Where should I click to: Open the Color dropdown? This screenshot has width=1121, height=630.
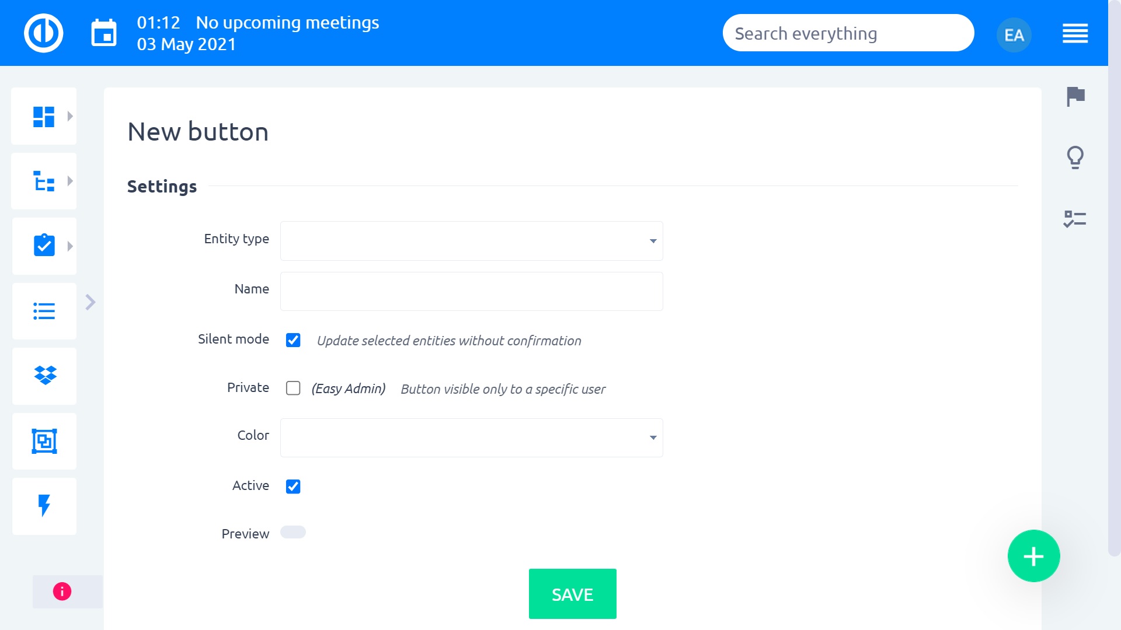pyautogui.click(x=472, y=437)
